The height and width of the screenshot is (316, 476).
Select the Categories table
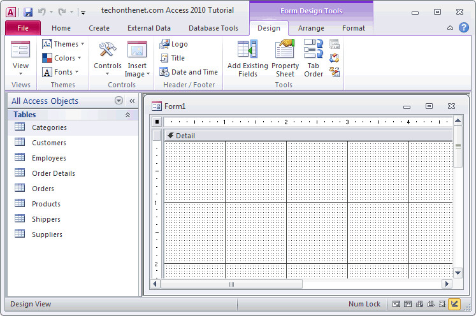[x=73, y=127]
